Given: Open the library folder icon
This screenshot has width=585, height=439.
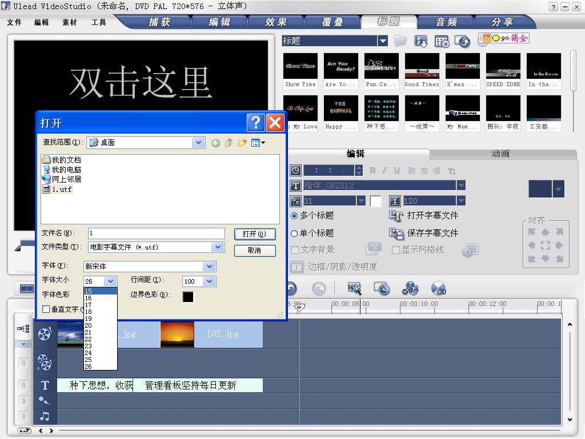Looking at the screenshot, I should click(x=400, y=41).
